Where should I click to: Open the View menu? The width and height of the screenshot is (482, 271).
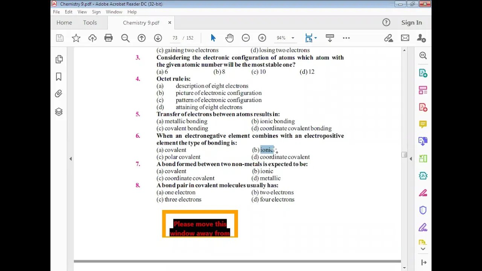coord(82,12)
